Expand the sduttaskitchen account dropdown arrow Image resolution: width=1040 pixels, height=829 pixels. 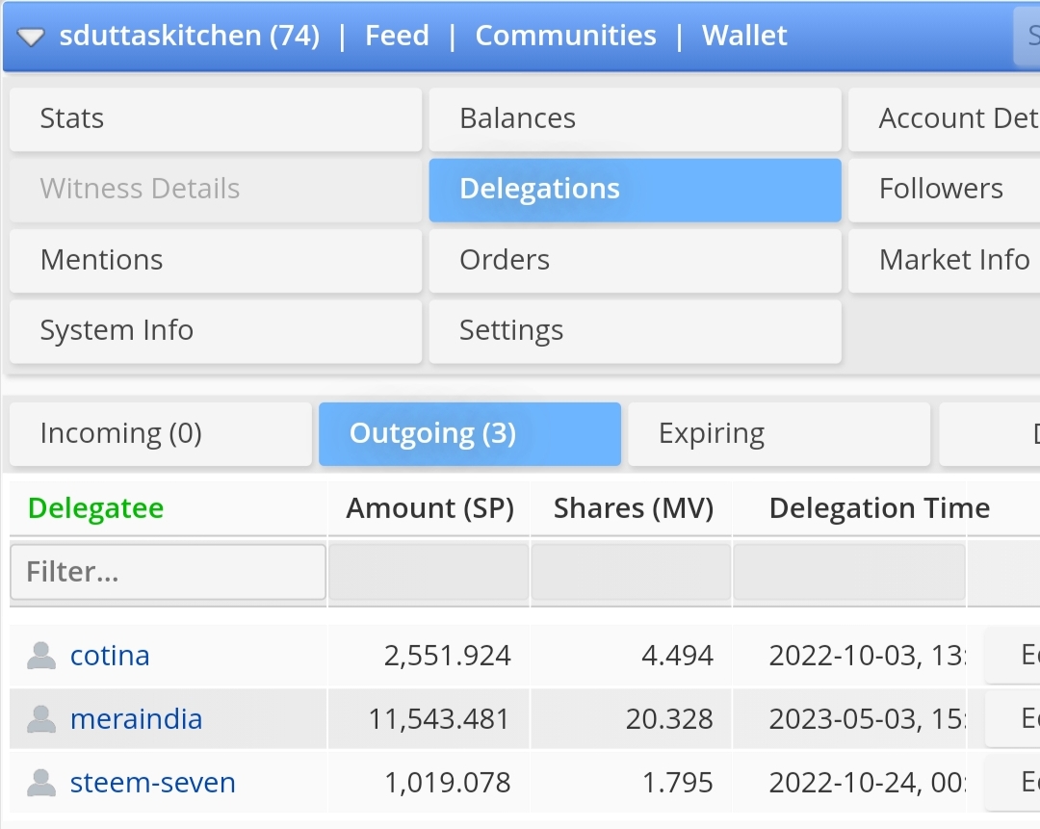point(32,38)
